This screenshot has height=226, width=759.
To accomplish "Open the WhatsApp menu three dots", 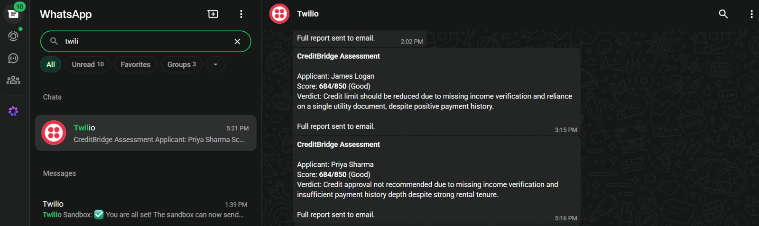I will 241,14.
